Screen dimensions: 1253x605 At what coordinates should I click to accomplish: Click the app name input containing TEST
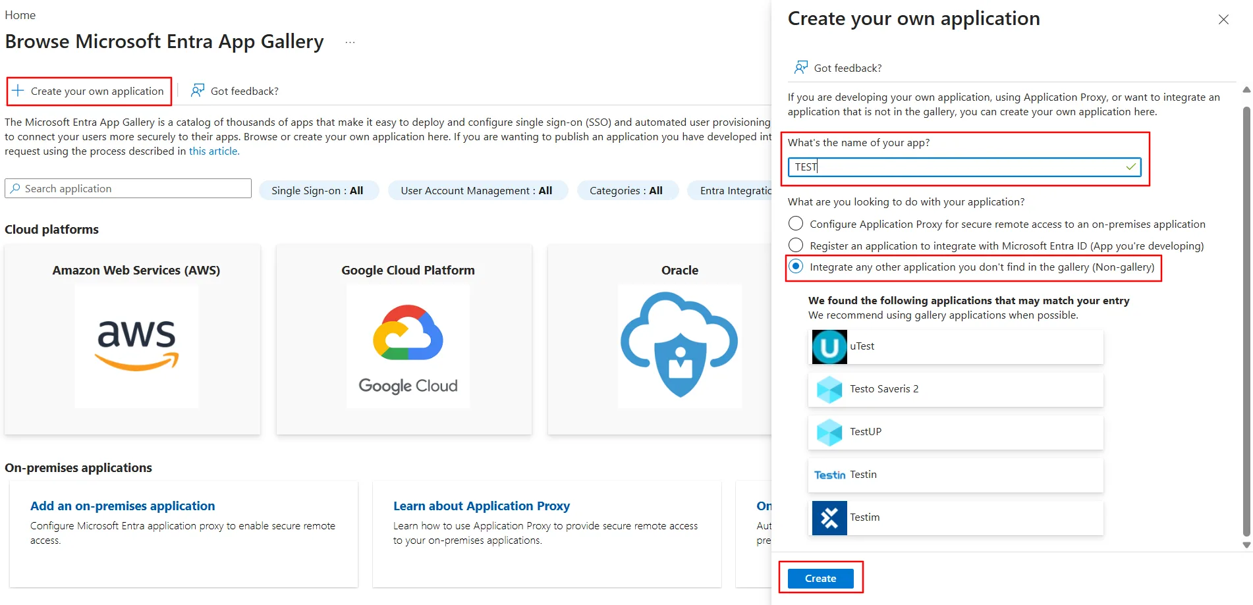(964, 167)
